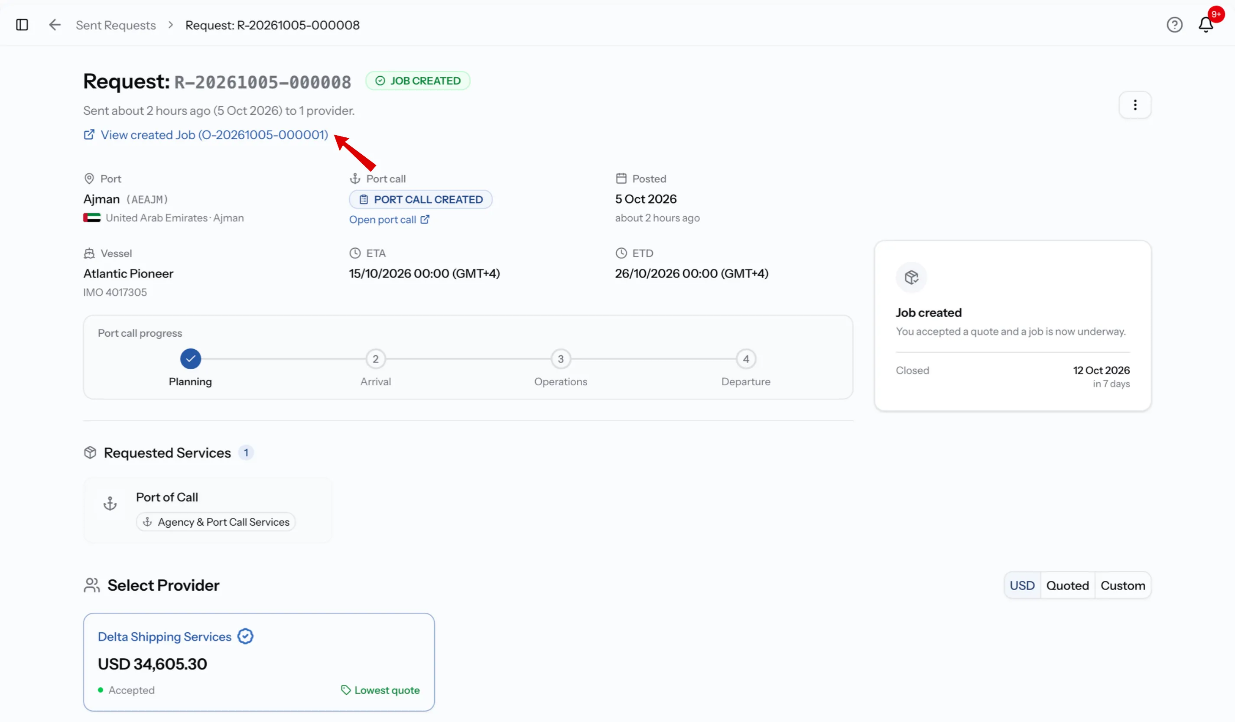Click the Vessel ship icon

[89, 253]
